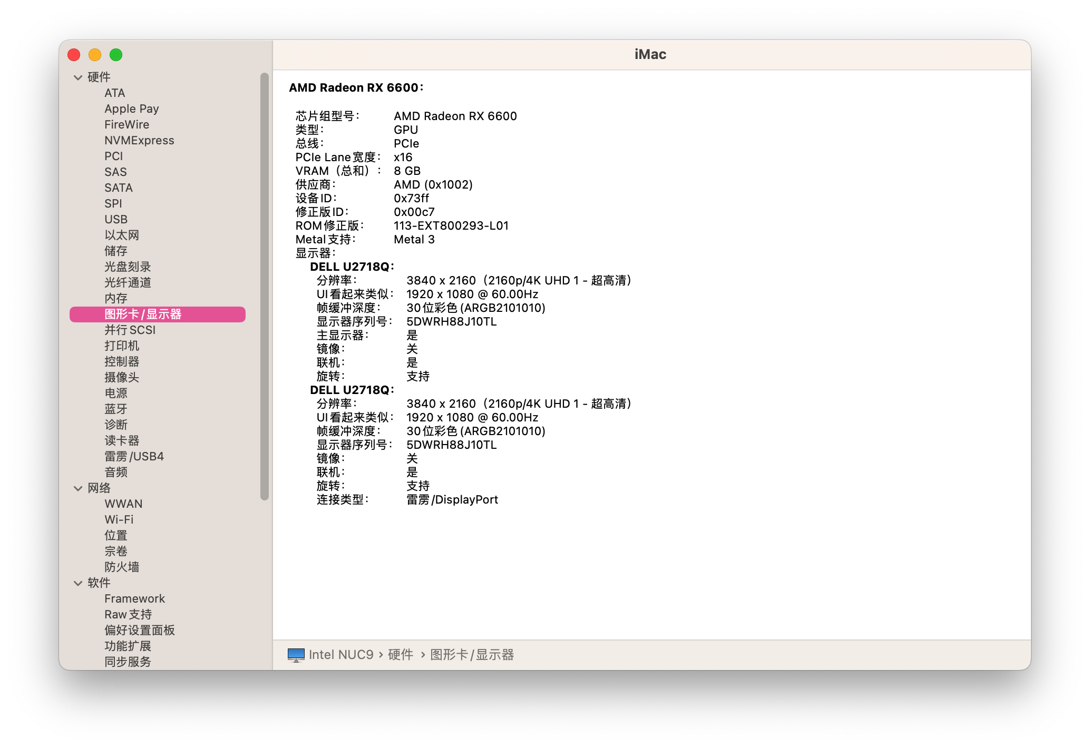Click the yellow minimize window button
1090x748 pixels.
click(x=95, y=55)
